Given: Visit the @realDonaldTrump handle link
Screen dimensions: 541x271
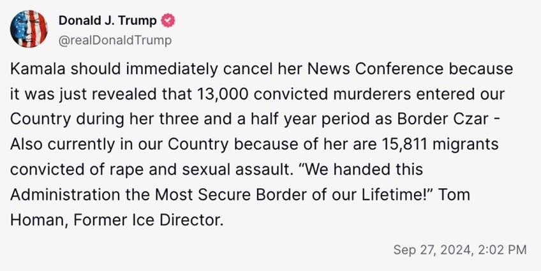Looking at the screenshot, I should click(x=115, y=40).
